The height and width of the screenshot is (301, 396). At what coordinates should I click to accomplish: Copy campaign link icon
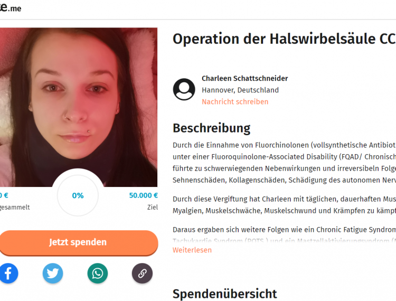point(142,273)
